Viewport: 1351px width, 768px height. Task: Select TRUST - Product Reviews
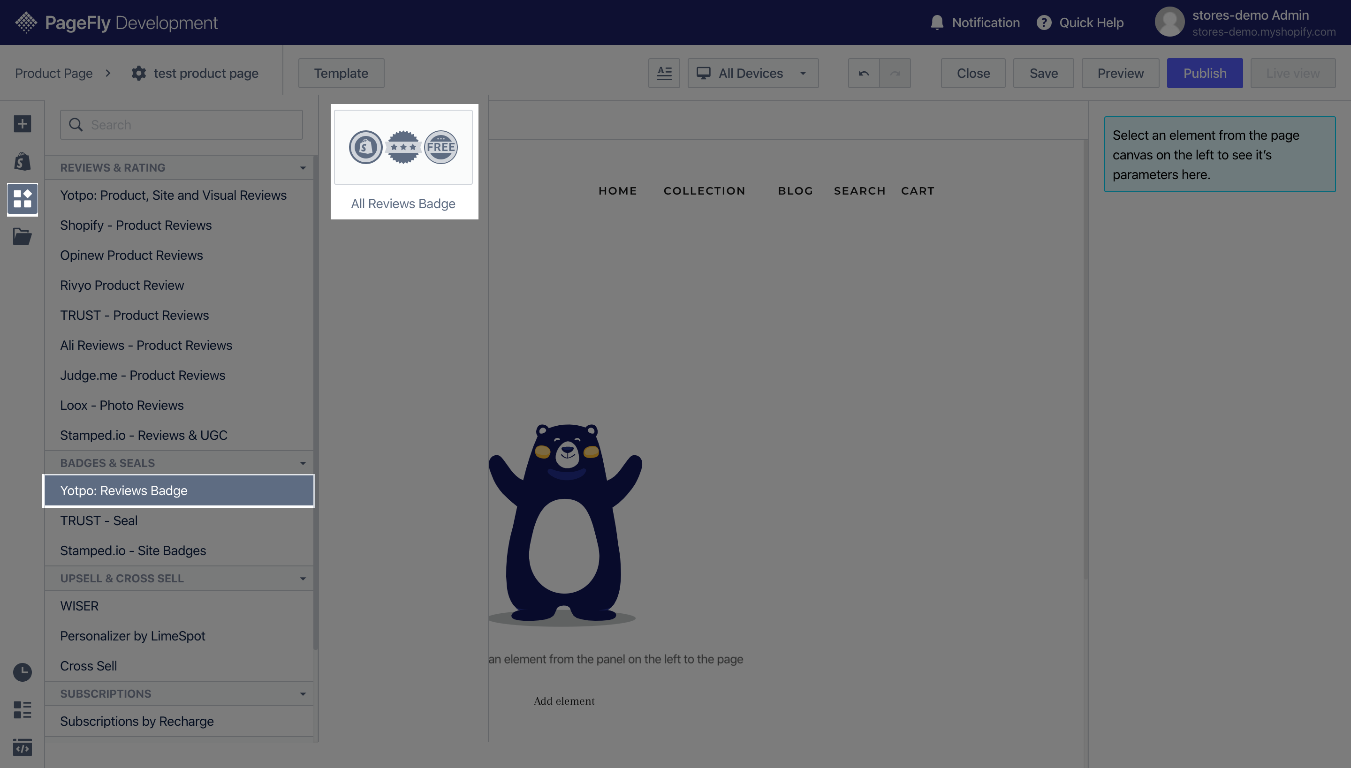179,316
